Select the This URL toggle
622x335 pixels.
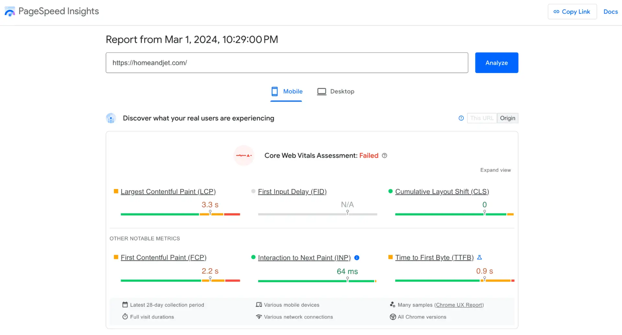[x=482, y=118]
